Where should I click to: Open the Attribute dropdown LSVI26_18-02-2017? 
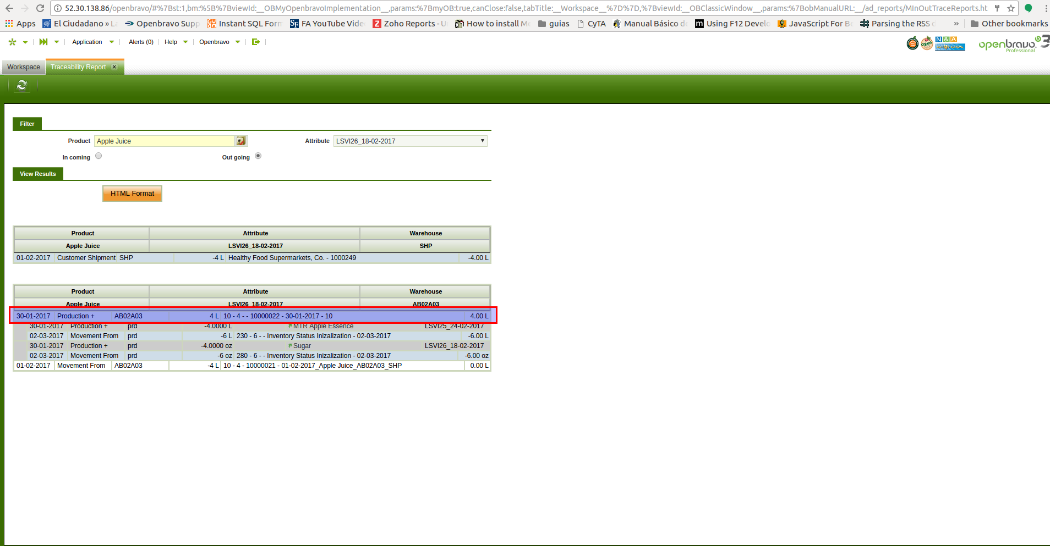(x=410, y=141)
